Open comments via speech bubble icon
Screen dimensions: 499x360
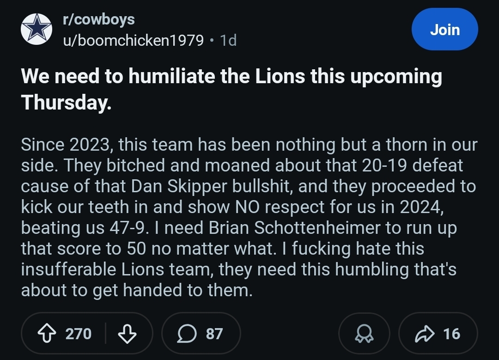point(187,333)
